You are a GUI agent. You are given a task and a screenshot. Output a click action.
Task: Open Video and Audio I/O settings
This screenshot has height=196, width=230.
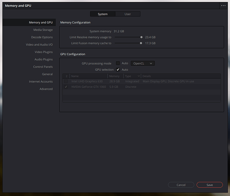(x=39, y=44)
